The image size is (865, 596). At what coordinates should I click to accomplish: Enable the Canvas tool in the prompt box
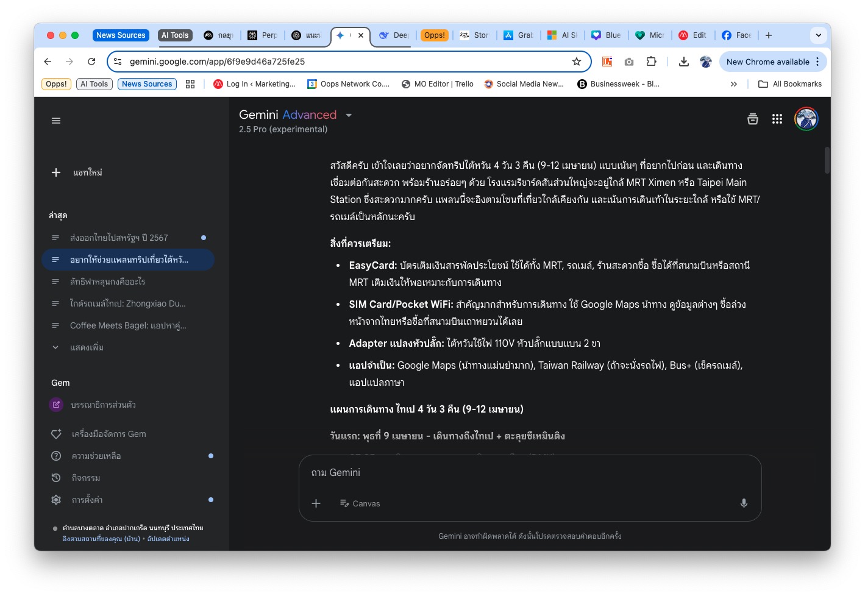(x=360, y=503)
